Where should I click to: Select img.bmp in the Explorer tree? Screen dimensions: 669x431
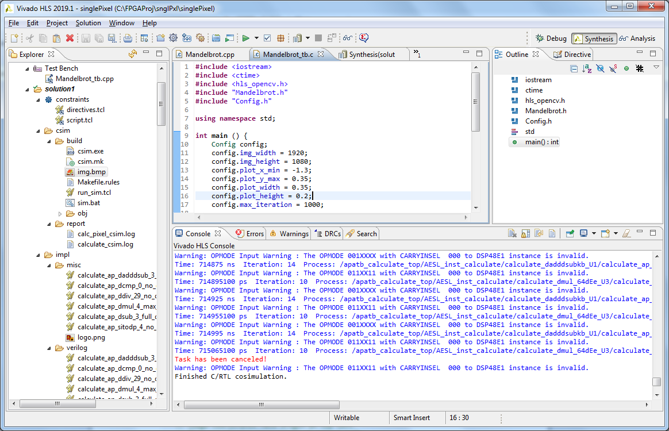coord(91,172)
